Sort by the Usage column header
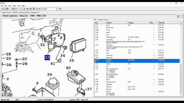 tap(139, 23)
